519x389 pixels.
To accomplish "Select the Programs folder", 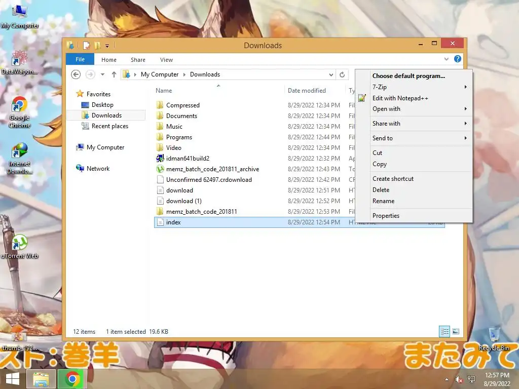I will [179, 137].
